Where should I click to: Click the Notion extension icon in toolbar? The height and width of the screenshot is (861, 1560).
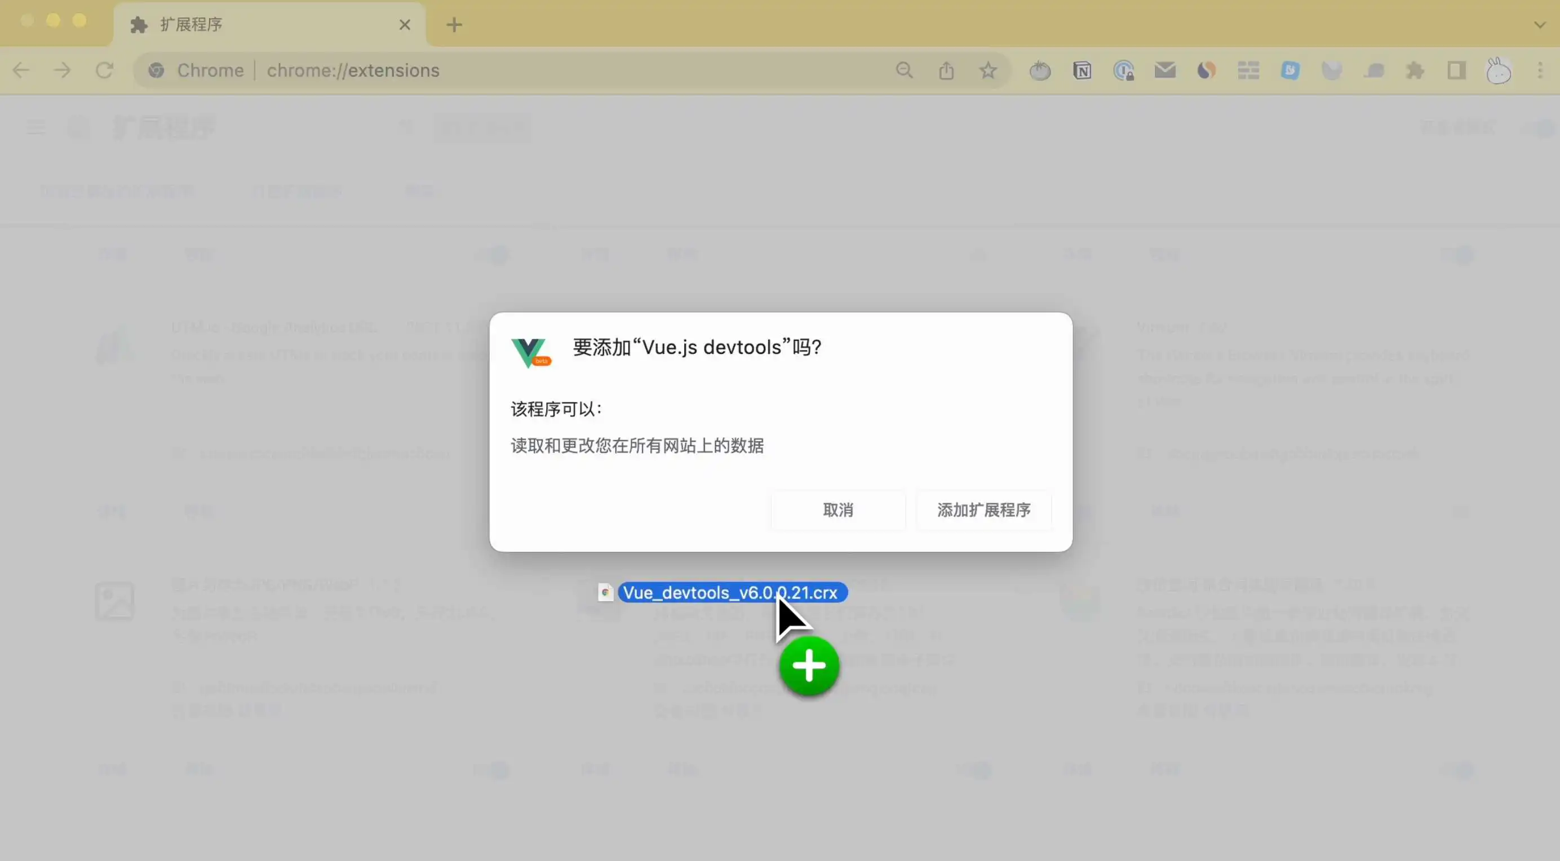(1082, 71)
